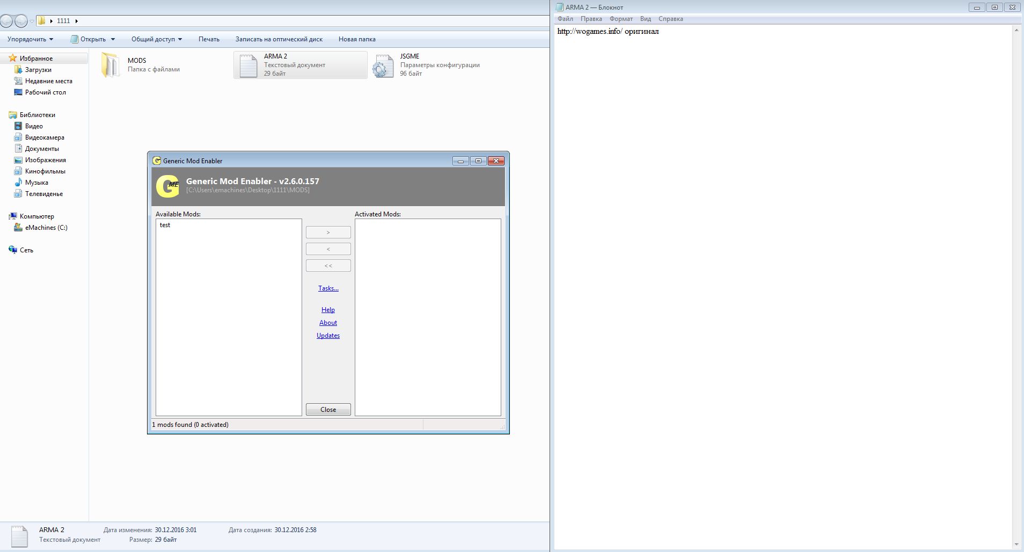This screenshot has height=552, width=1024.
Task: Expand the Упорядочить dropdown
Action: [31, 39]
